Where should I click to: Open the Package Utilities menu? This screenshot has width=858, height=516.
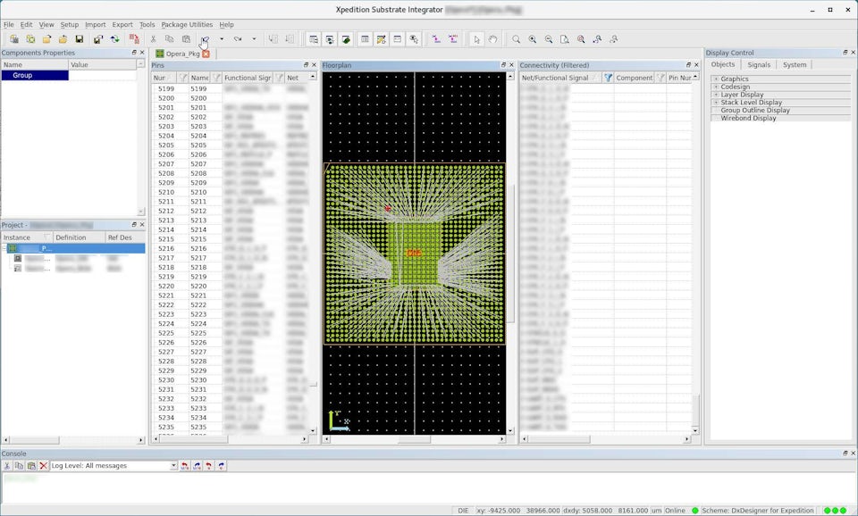187,24
